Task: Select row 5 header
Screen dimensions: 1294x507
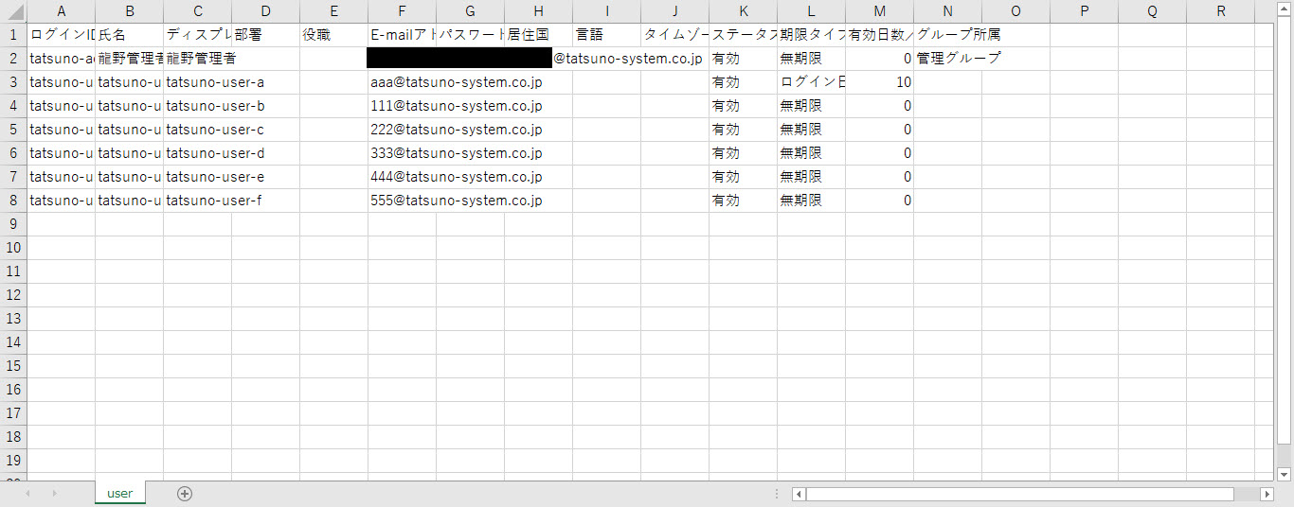Action: pyautogui.click(x=13, y=130)
